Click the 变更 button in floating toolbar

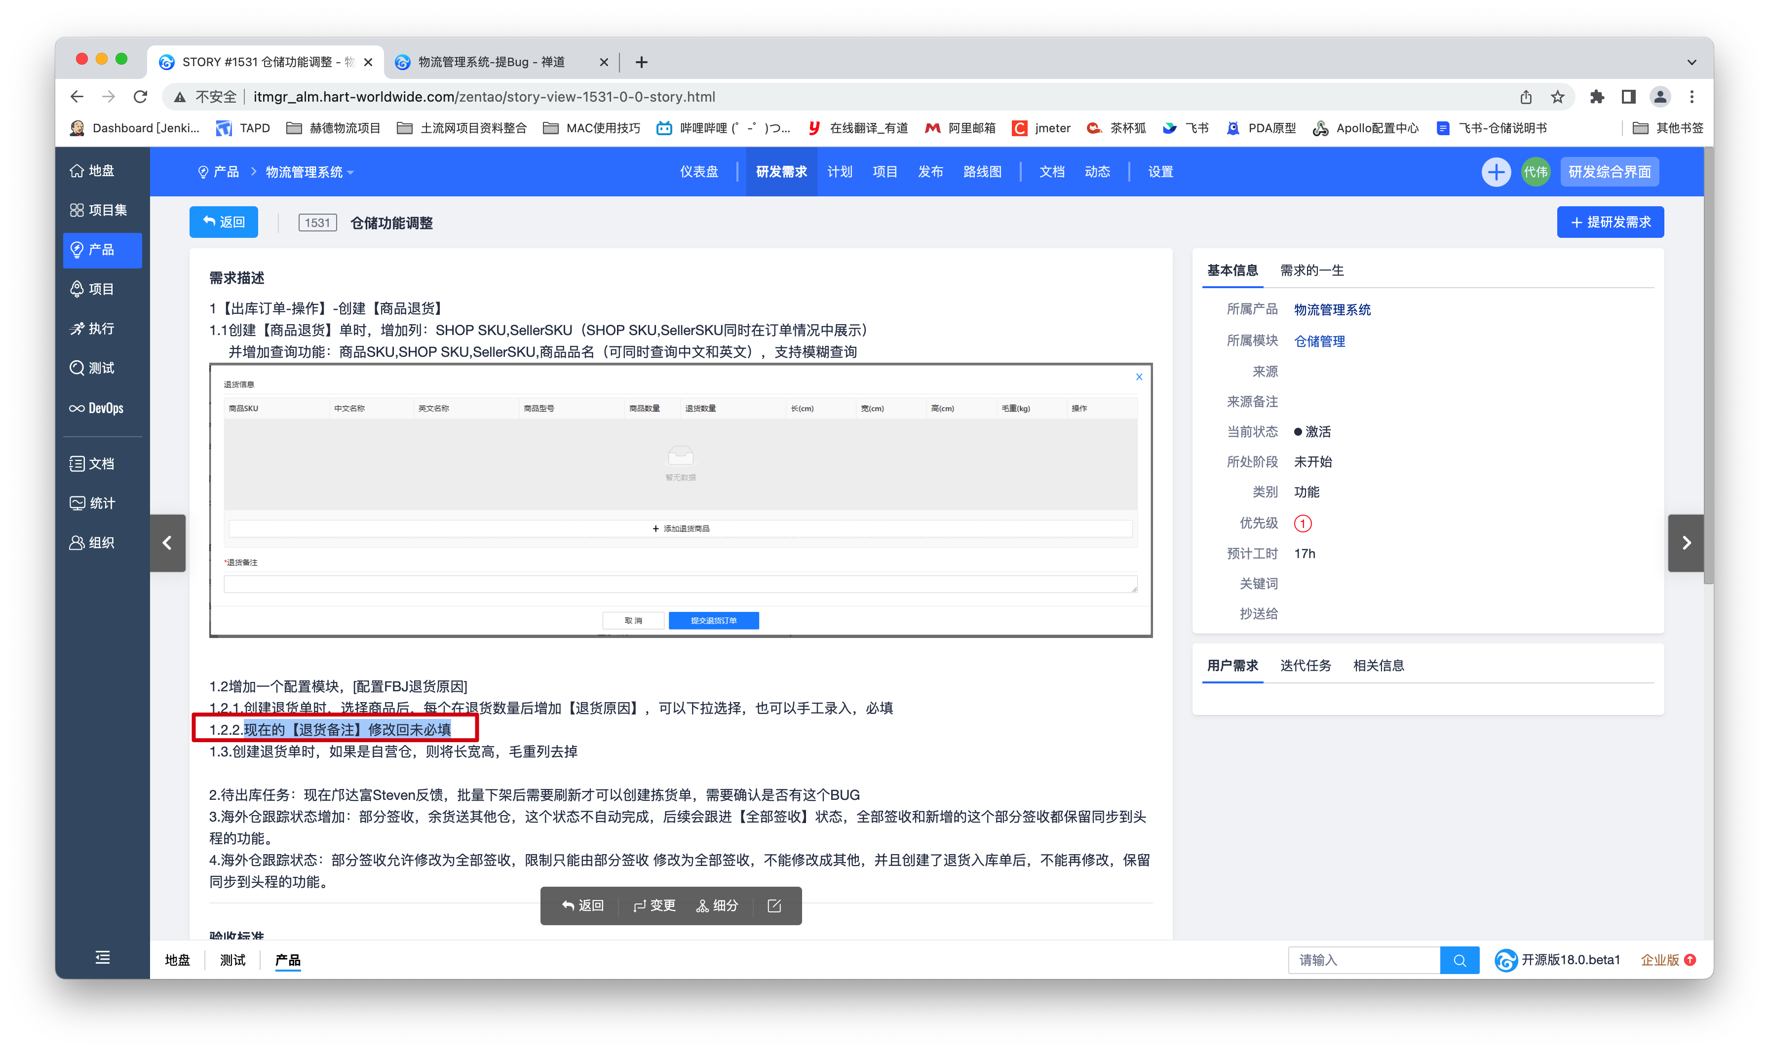[x=654, y=905]
